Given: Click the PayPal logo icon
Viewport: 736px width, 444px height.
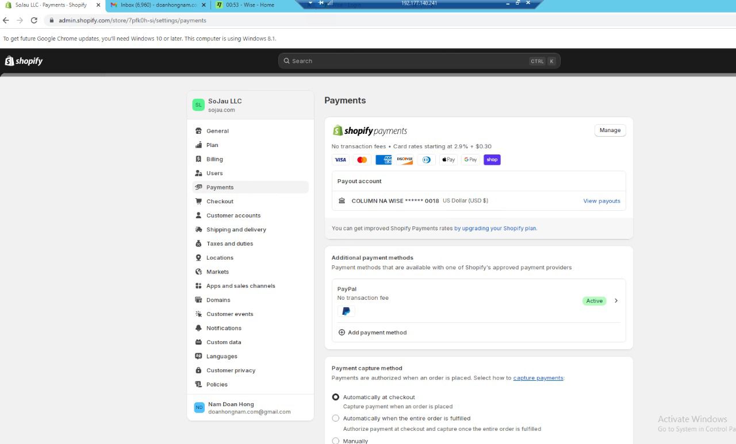Looking at the screenshot, I should 346,311.
